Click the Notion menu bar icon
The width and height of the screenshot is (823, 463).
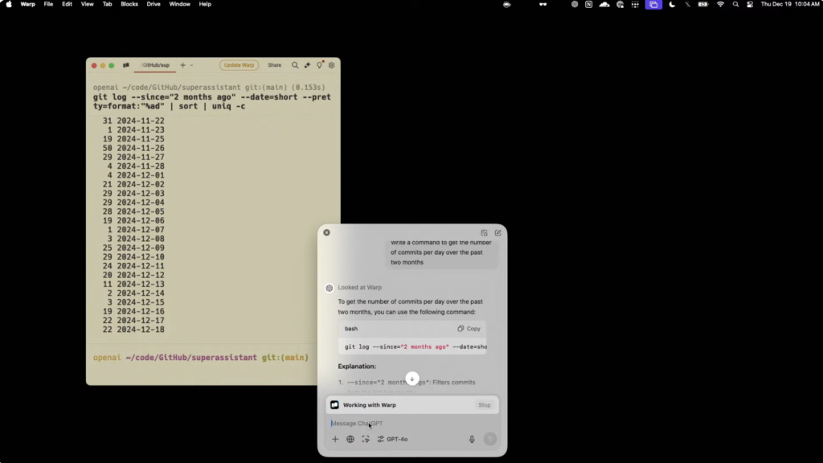(x=589, y=4)
